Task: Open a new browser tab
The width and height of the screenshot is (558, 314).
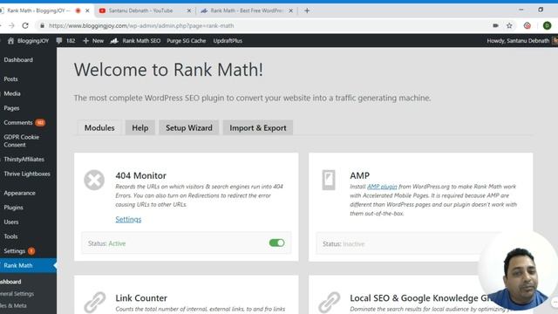Action: point(307,10)
